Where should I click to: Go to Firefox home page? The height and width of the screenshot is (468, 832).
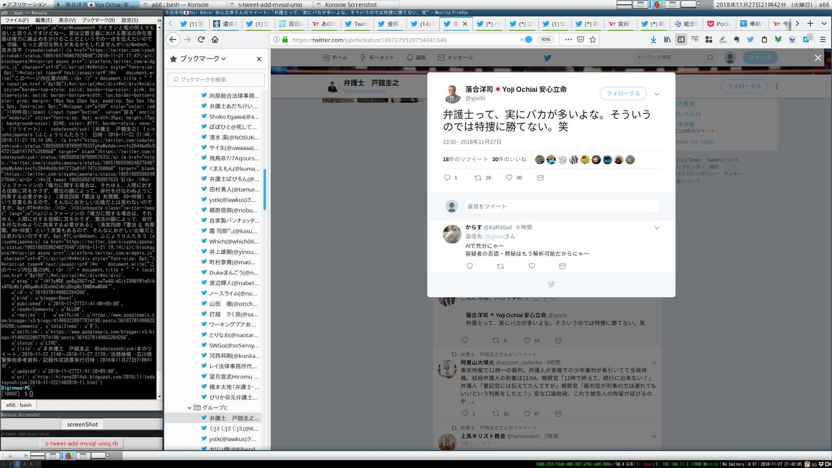[x=215, y=40]
